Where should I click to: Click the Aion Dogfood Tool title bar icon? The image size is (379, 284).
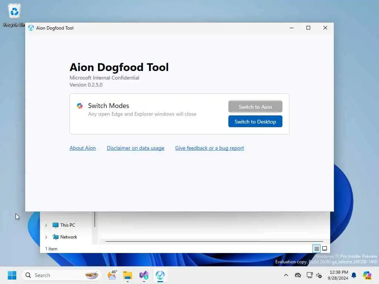click(x=31, y=28)
